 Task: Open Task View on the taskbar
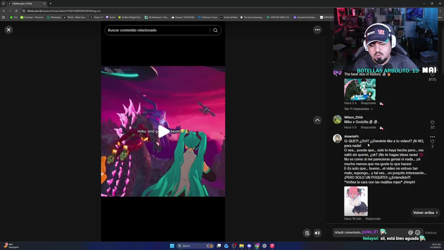219,246
